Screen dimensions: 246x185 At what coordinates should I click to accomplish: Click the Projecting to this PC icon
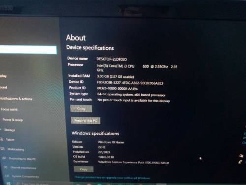[4, 158]
